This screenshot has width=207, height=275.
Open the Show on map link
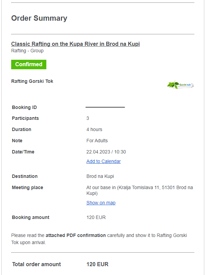pos(101,203)
